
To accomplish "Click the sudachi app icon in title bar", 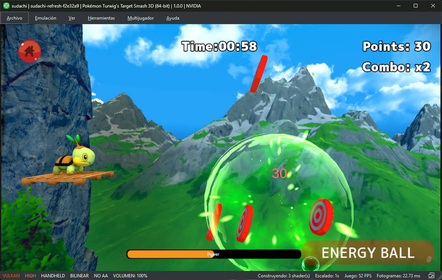I will coord(6,6).
